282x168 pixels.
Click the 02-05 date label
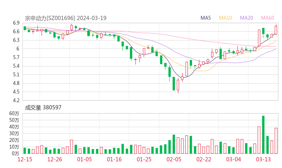[174, 159]
